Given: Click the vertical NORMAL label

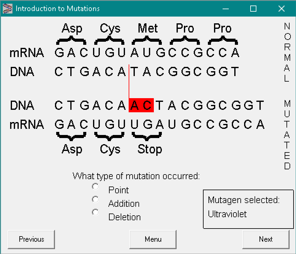Looking at the screenshot, I should (x=287, y=52).
